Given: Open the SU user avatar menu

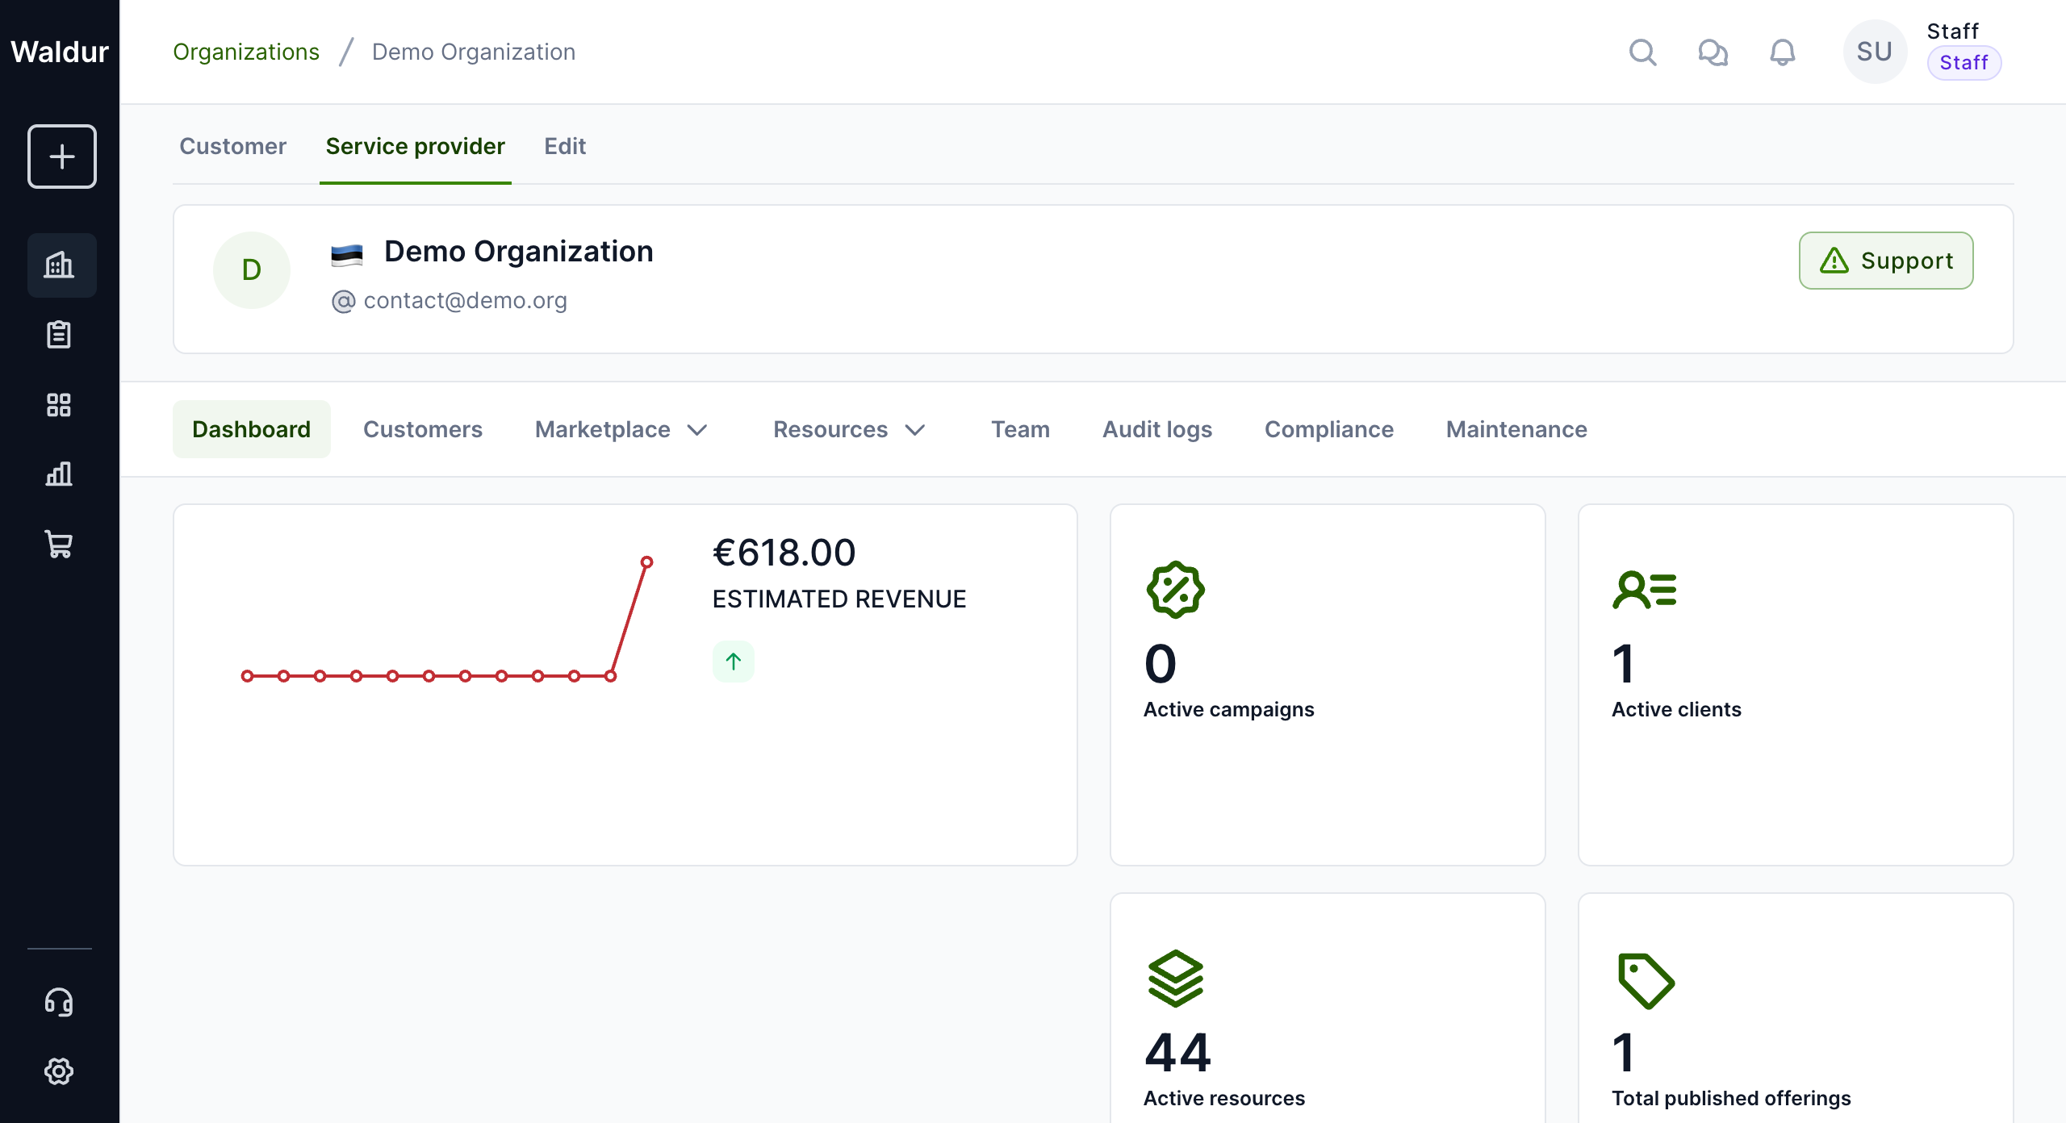Looking at the screenshot, I should point(1874,52).
